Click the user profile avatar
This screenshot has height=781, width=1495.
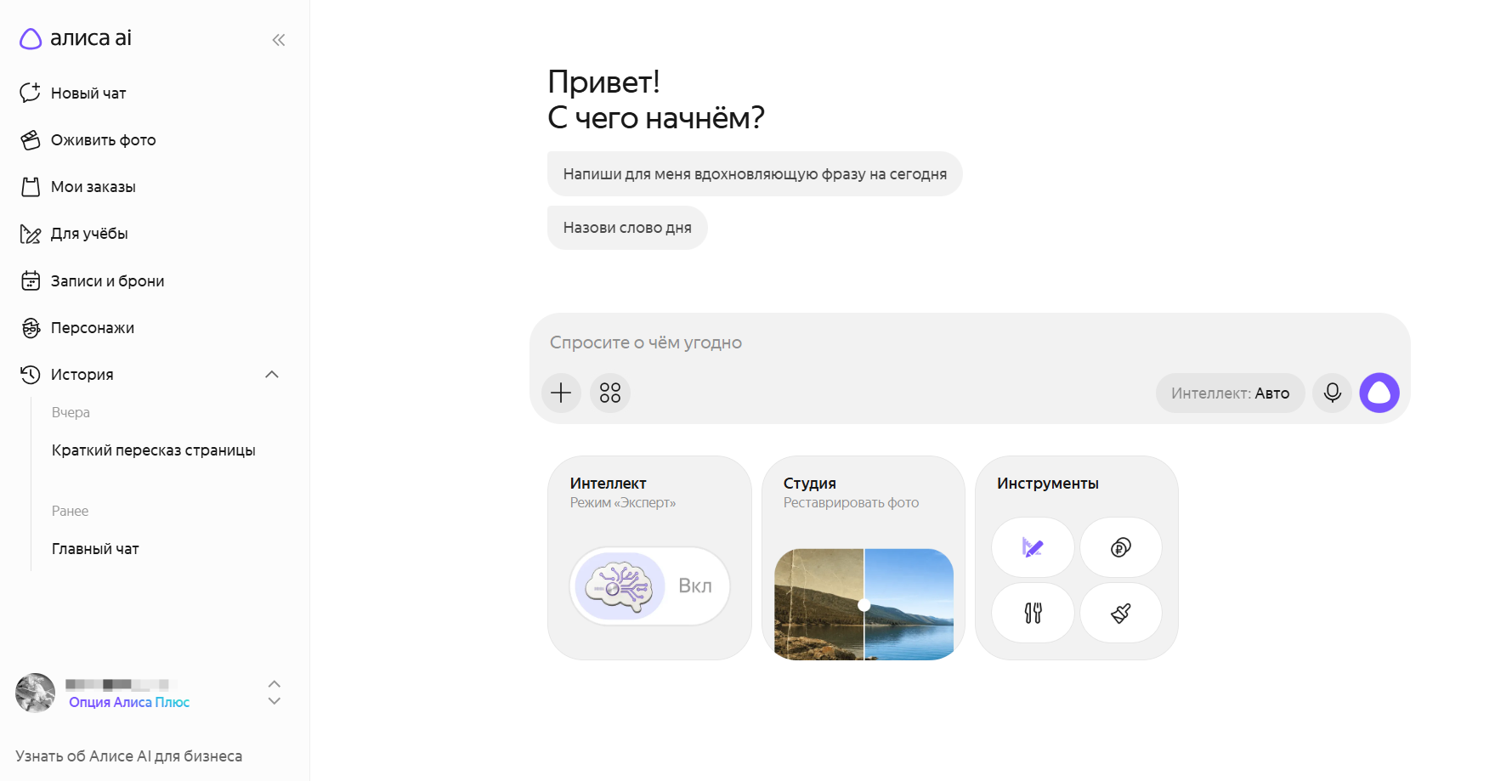pos(35,693)
